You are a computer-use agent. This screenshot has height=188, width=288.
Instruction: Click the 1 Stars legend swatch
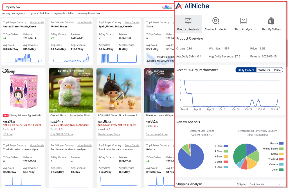[x=226, y=167]
